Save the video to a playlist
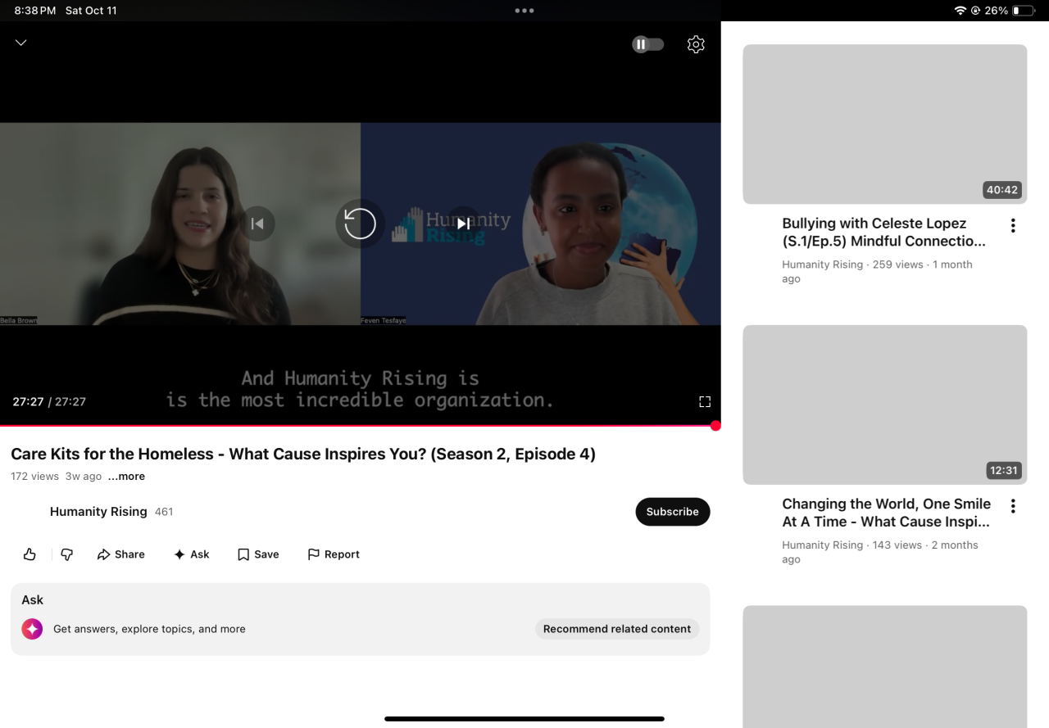Screen dimensions: 1049x728 pos(258,554)
